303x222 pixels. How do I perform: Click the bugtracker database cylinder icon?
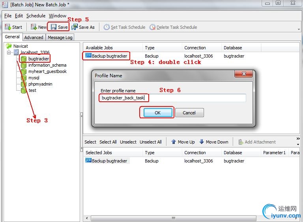(x=24, y=59)
